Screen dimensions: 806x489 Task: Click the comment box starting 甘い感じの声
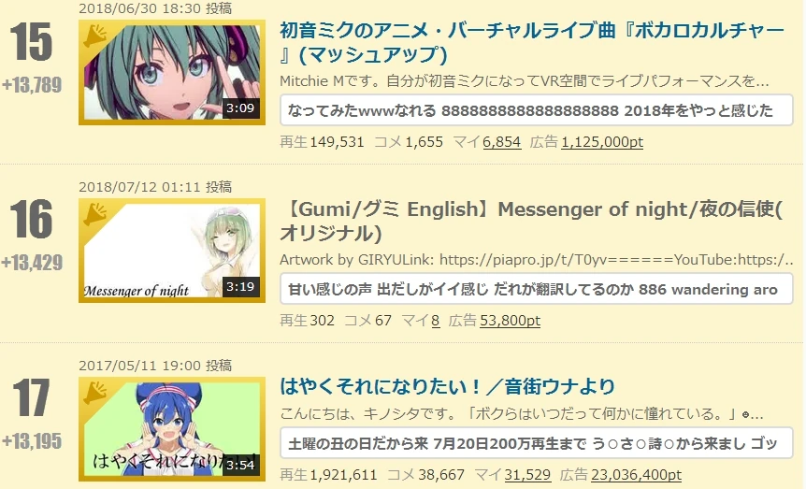coord(536,289)
